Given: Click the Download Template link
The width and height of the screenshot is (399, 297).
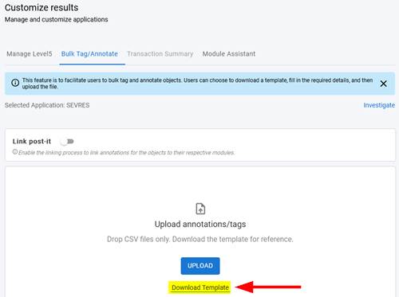Looking at the screenshot, I should pyautogui.click(x=200, y=287).
